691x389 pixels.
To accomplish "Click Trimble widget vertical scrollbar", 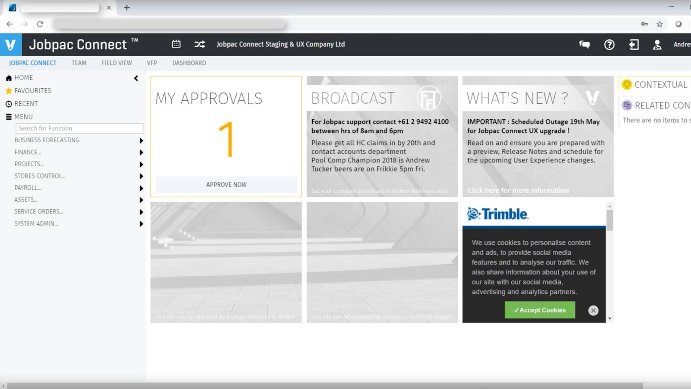I will [610, 220].
